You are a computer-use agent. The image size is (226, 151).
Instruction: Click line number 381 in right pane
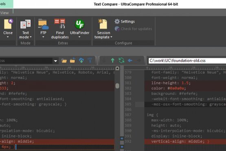coord(128,83)
